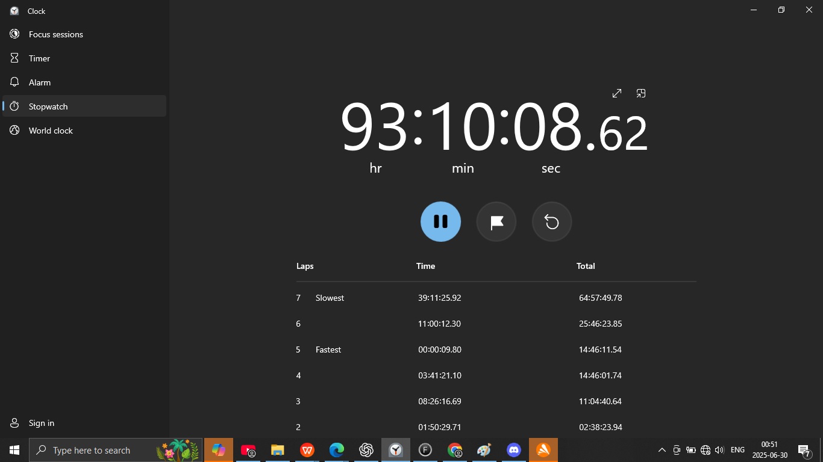This screenshot has height=462, width=823.
Task: Select lap 7 Slowest label
Action: 330,298
